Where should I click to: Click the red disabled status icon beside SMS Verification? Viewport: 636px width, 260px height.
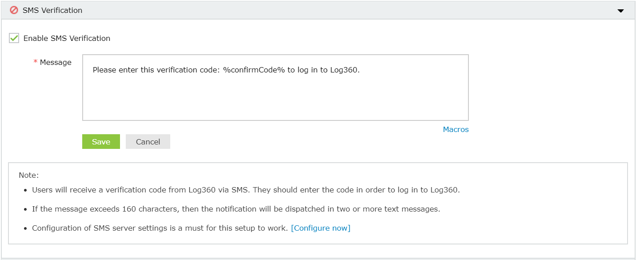click(14, 10)
